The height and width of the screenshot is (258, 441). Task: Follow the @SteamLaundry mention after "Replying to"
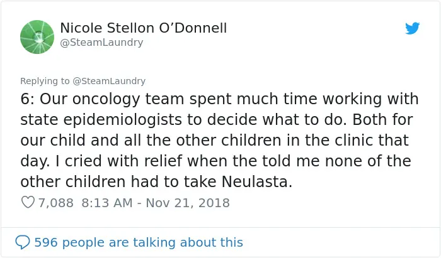(109, 81)
